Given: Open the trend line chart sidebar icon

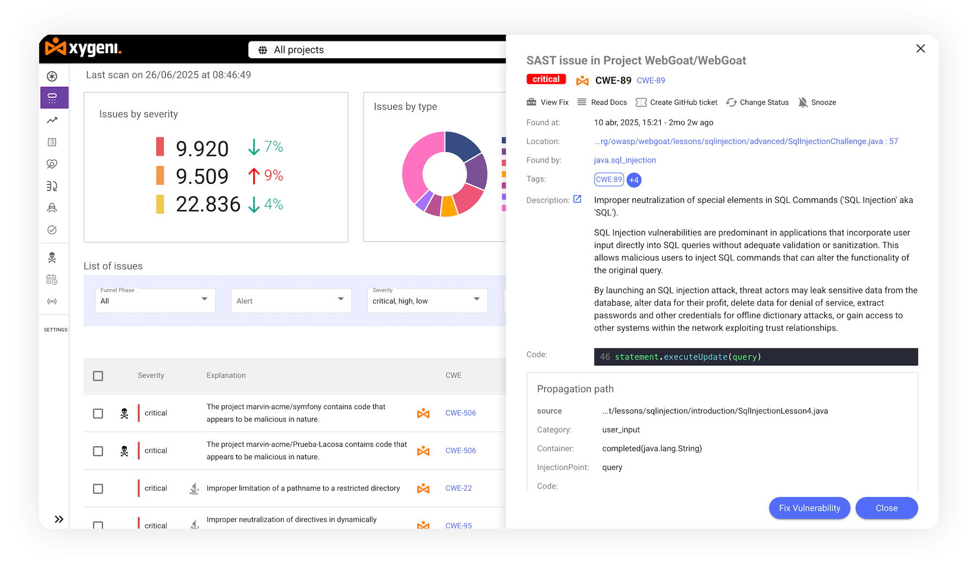Looking at the screenshot, I should [x=52, y=120].
